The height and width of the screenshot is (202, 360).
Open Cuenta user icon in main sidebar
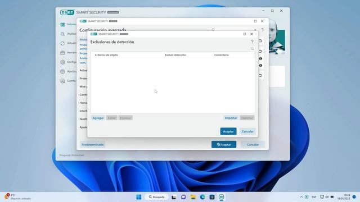point(62,81)
